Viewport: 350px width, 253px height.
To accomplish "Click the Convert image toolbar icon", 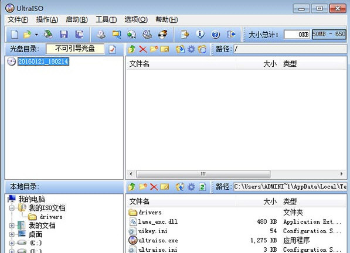I will click(x=117, y=35).
